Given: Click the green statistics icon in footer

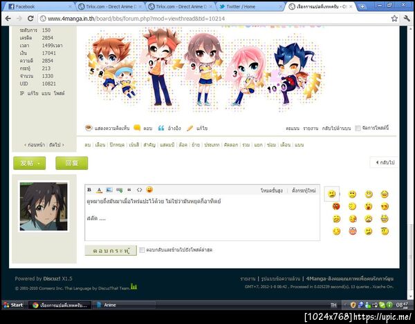Looking at the screenshot, I should [134, 287].
